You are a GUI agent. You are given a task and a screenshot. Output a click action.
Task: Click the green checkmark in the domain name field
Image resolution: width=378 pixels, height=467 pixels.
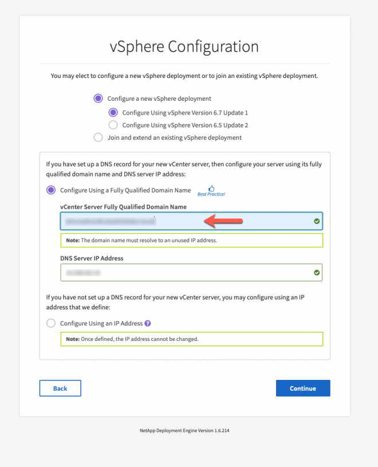point(316,221)
